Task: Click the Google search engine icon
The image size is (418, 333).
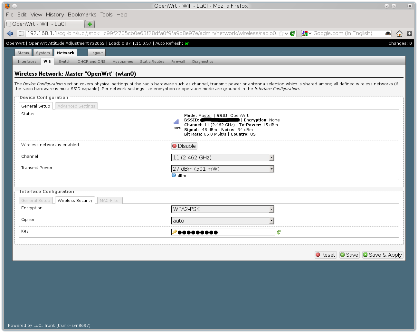Action: pos(305,33)
